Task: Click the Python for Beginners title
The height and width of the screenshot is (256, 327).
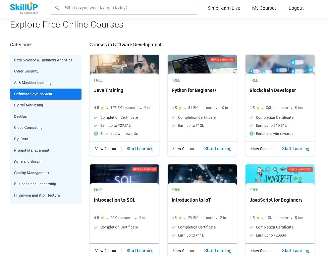Action: click(x=194, y=90)
